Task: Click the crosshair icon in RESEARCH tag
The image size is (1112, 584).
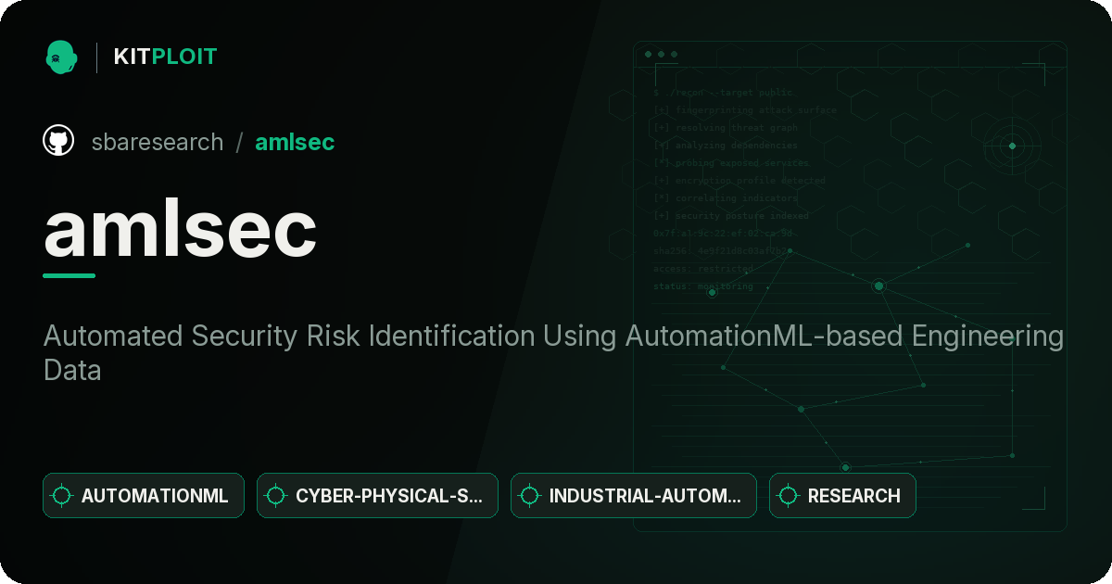Action: tap(789, 496)
